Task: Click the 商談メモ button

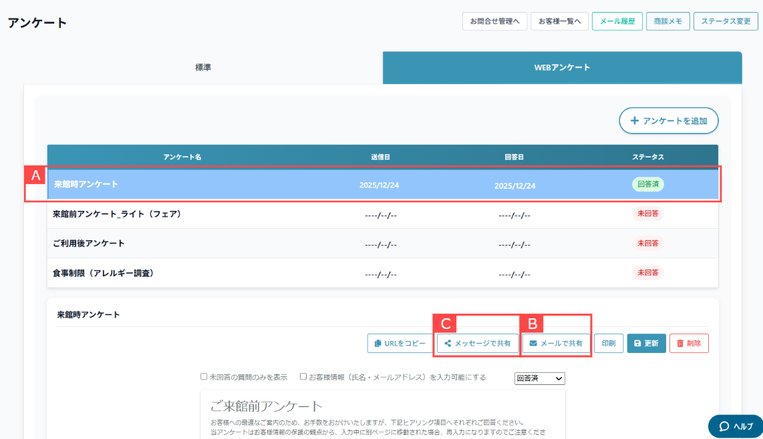Action: click(x=668, y=21)
